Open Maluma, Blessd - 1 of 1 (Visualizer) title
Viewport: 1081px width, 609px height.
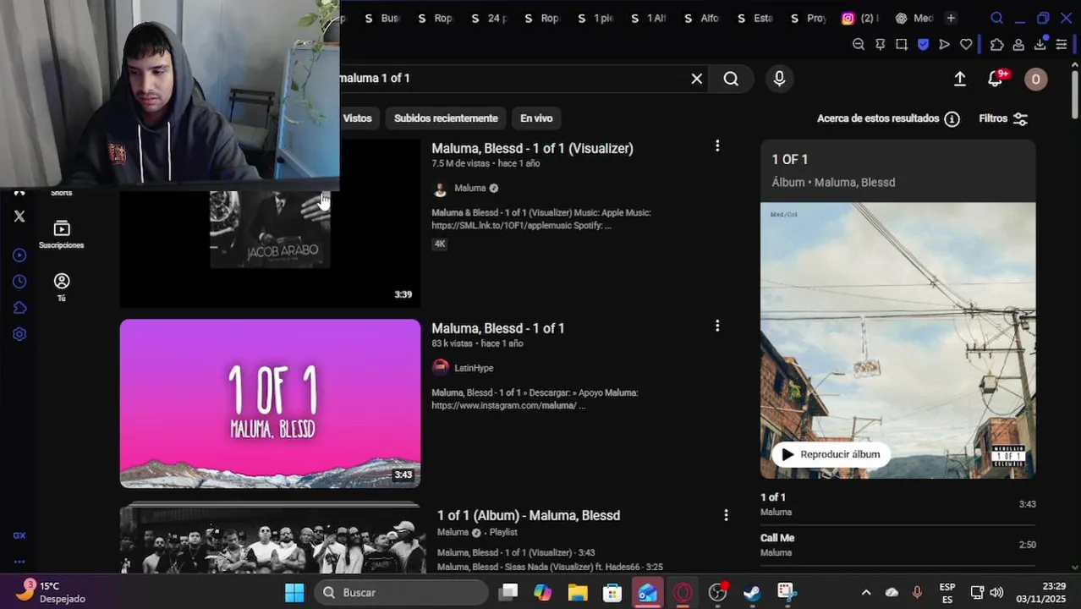tap(532, 148)
